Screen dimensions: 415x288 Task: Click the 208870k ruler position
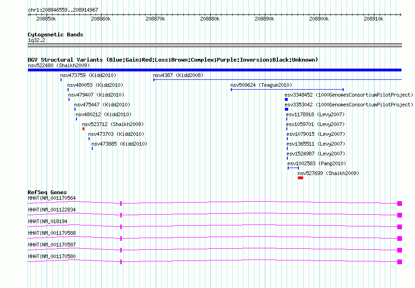(x=155, y=19)
